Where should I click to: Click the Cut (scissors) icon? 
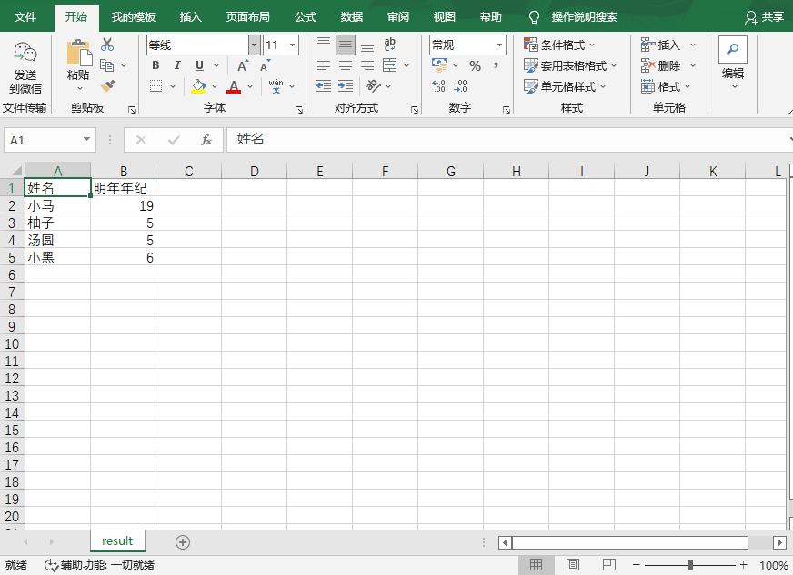(x=105, y=45)
